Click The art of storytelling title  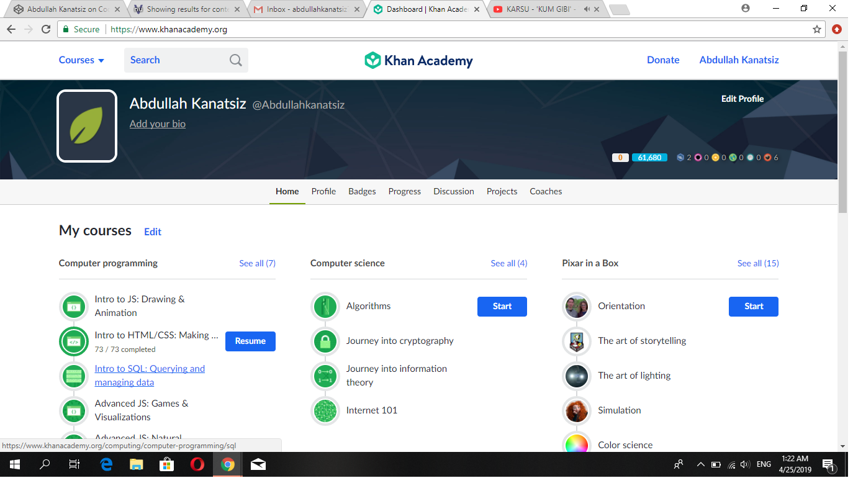(642, 341)
